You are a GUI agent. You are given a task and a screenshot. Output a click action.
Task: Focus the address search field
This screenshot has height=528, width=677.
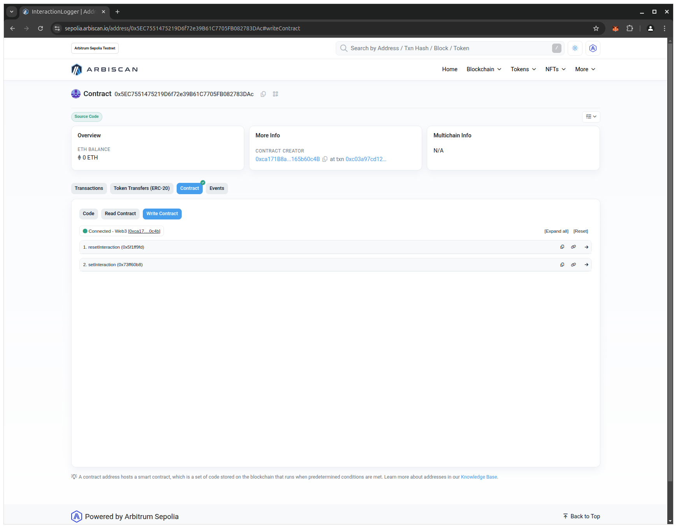coord(447,48)
